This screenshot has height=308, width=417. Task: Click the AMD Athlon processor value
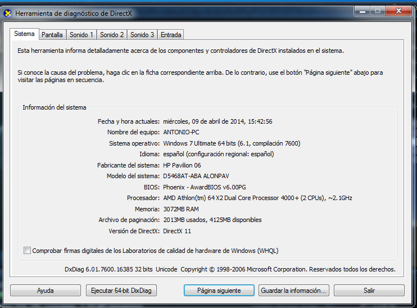click(257, 198)
